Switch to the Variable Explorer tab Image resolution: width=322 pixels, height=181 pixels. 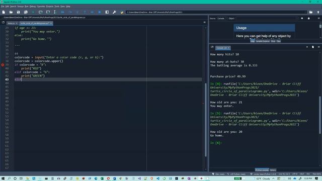point(263,41)
